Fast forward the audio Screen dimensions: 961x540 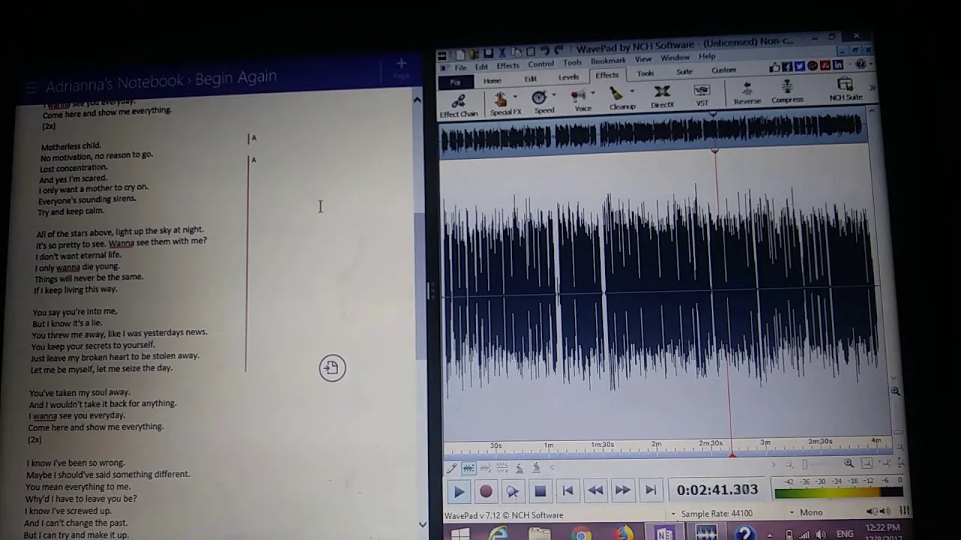(622, 490)
